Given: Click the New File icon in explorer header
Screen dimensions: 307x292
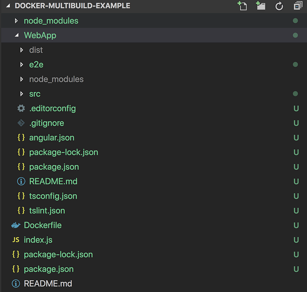Looking at the screenshot, I should (242, 6).
